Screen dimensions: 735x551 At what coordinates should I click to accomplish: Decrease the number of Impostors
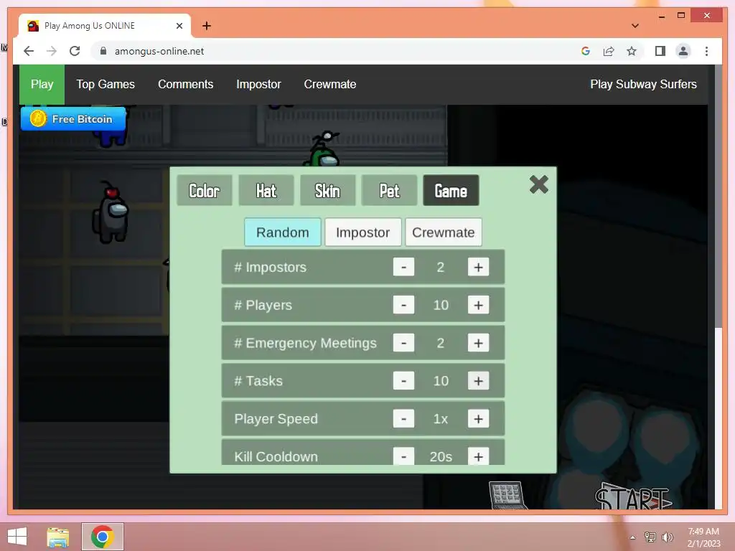click(x=403, y=267)
